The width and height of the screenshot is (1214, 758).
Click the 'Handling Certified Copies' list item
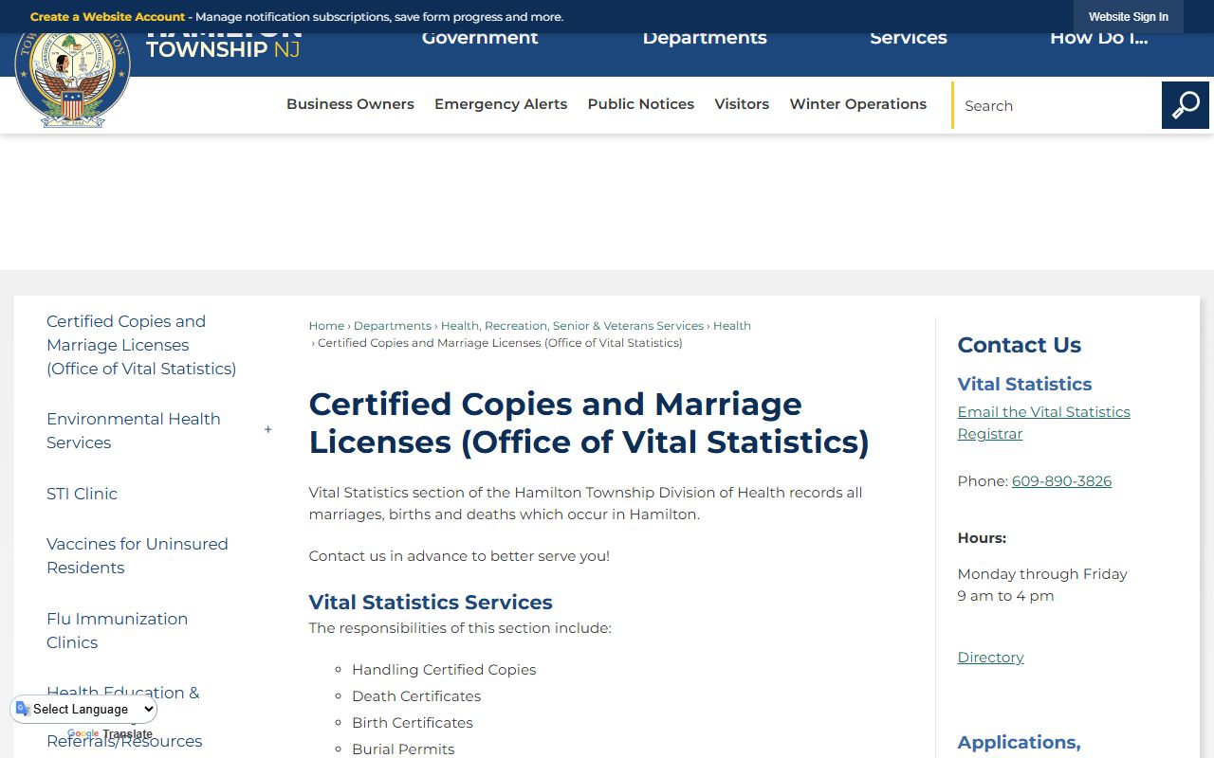(444, 670)
